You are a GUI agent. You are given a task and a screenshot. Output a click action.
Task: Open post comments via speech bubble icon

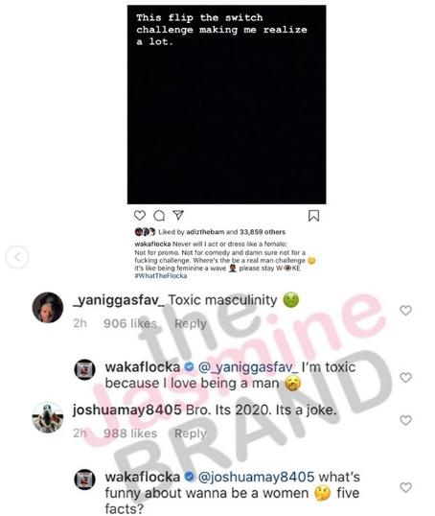[159, 216]
